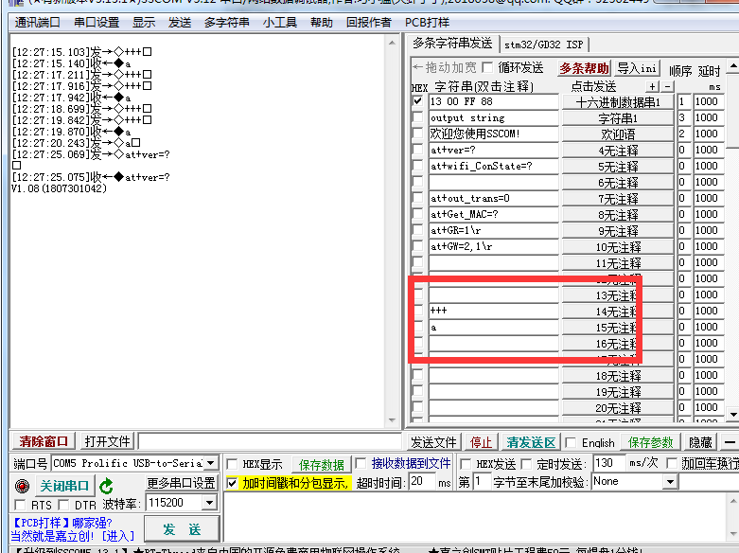
Task: Click the plus button above send list
Action: pyautogui.click(x=651, y=86)
